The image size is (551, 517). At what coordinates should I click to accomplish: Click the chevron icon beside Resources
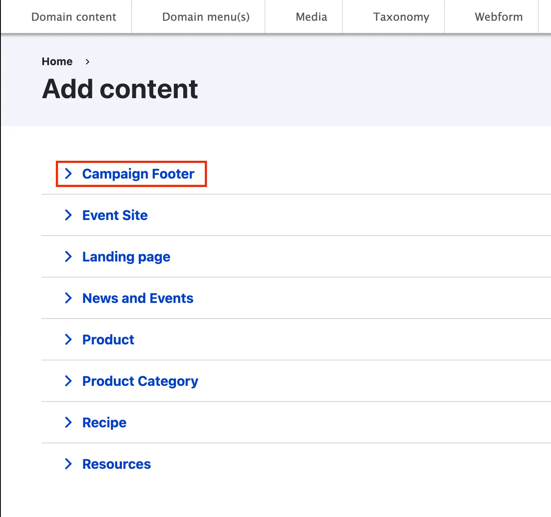(x=69, y=464)
